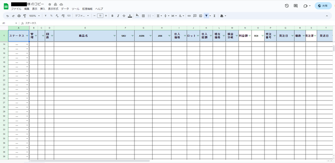335x163 pixels.
Task: Select column T header
Action: coord(326,28)
